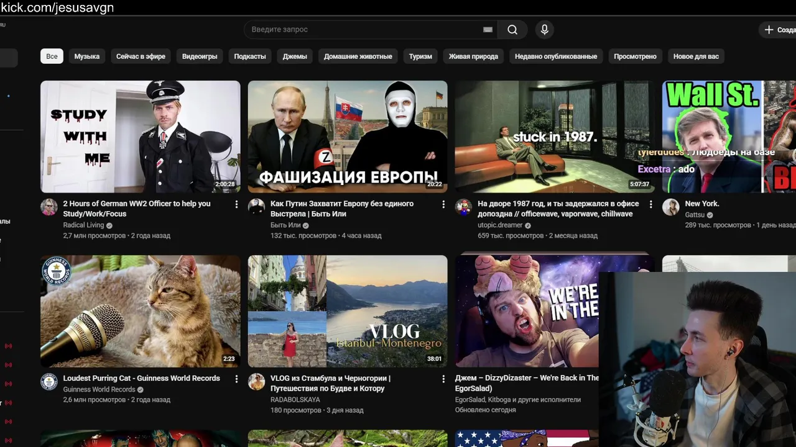
Task: Open menu for Как Путин Захватит video
Action: 443,204
